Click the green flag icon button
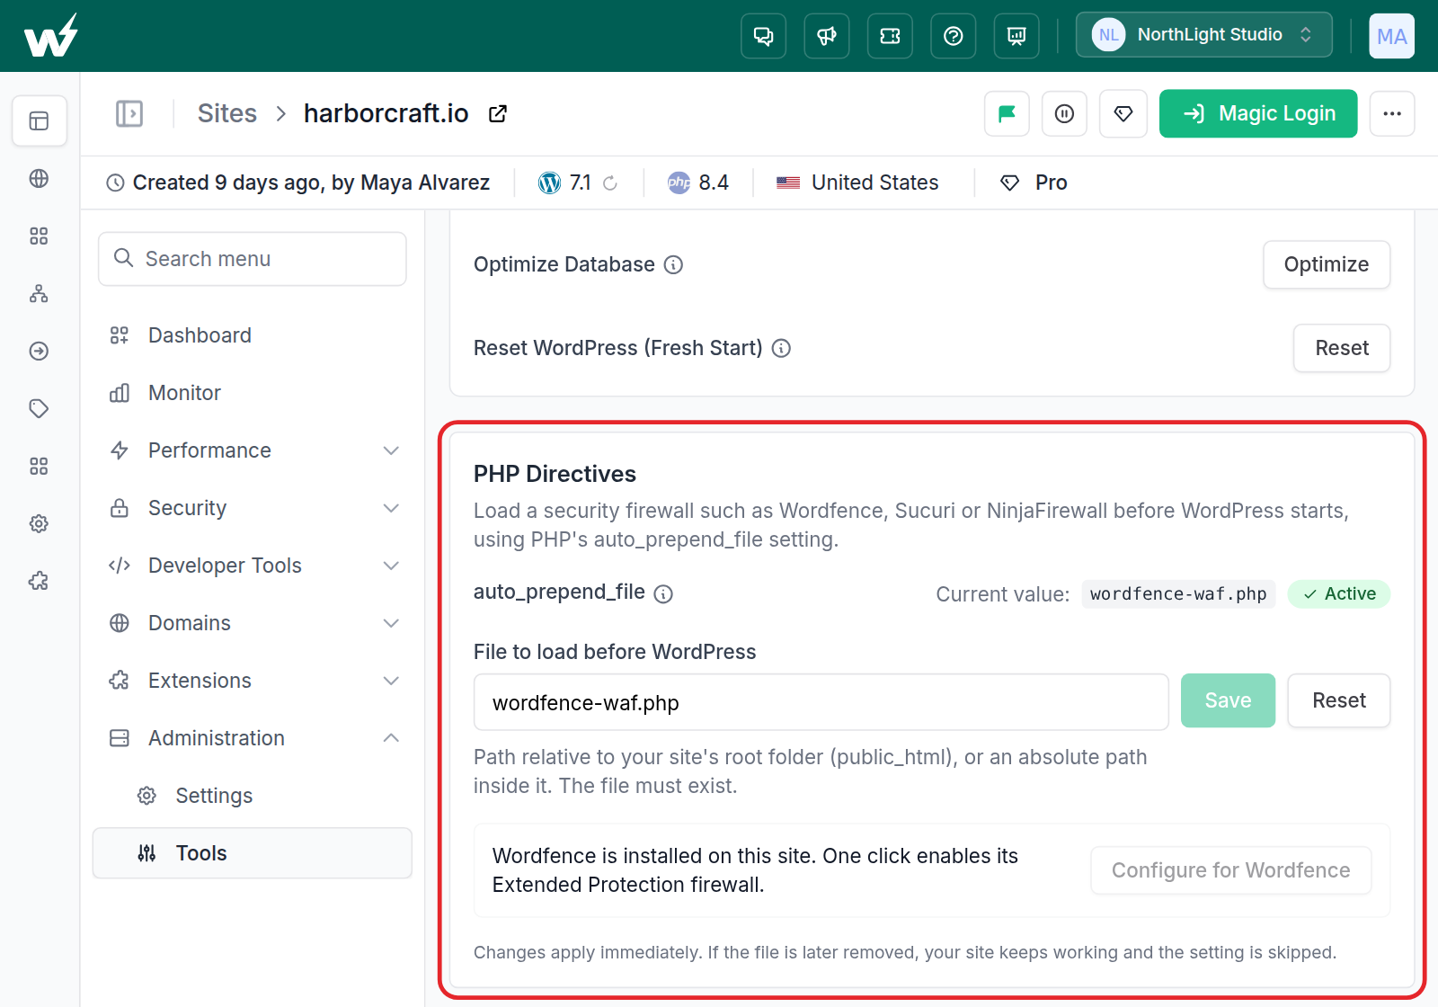 pyautogui.click(x=1007, y=113)
